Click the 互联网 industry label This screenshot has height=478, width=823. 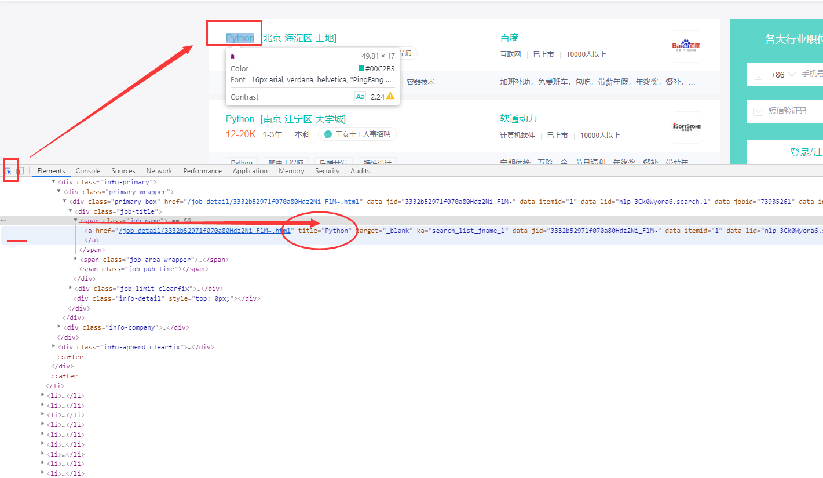click(x=511, y=54)
